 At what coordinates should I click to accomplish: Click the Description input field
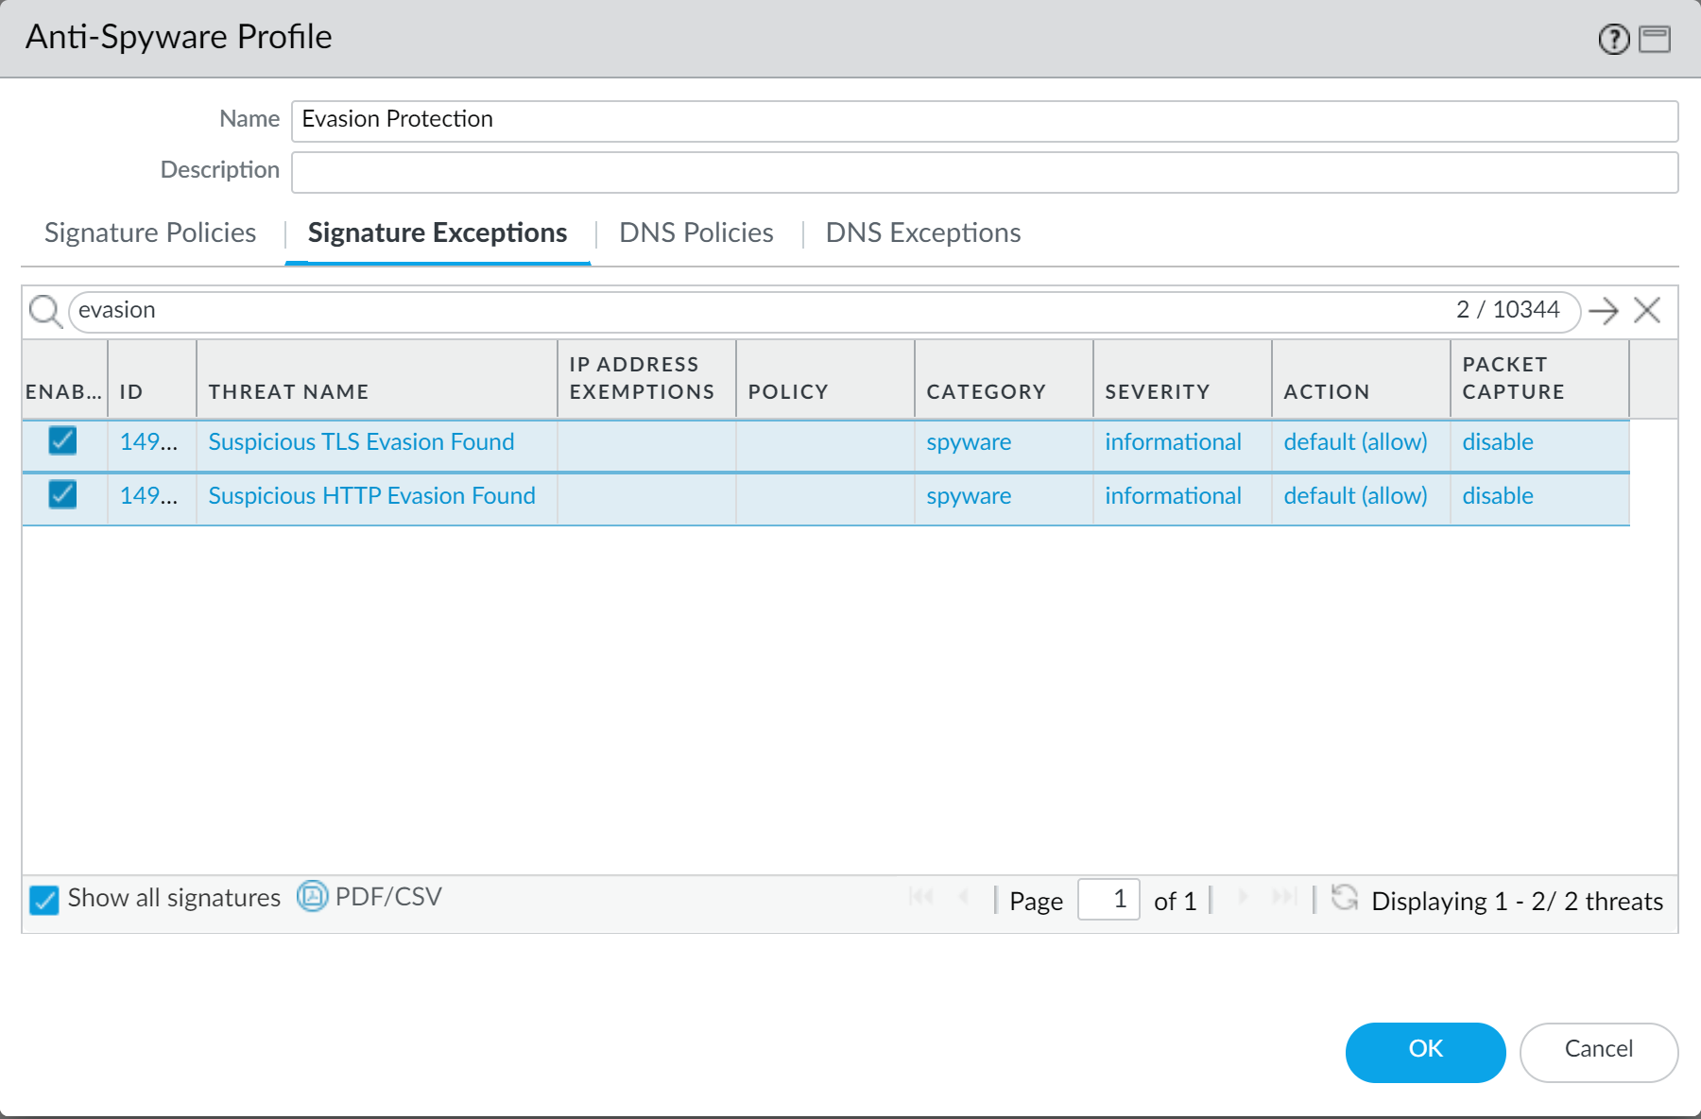point(985,172)
